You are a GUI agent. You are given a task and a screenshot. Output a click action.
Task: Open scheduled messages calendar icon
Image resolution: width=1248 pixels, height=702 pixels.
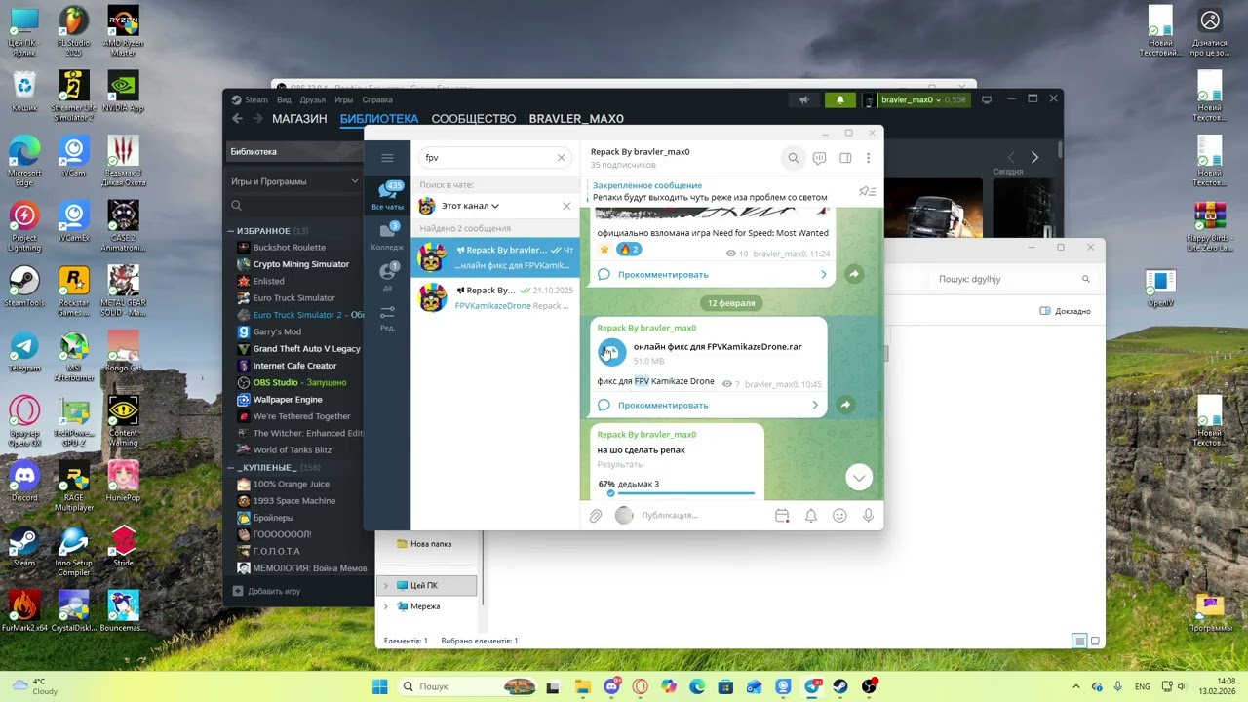coord(782,516)
